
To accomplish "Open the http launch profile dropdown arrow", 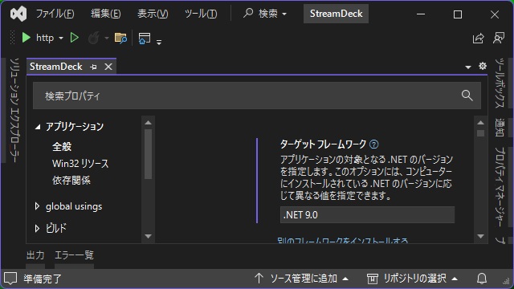I will pos(61,38).
